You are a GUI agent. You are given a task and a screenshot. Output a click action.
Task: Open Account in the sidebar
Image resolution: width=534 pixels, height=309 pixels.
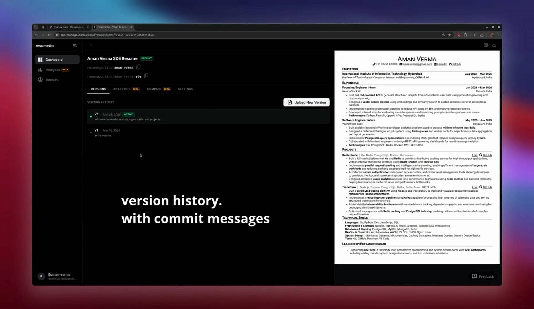(57, 80)
